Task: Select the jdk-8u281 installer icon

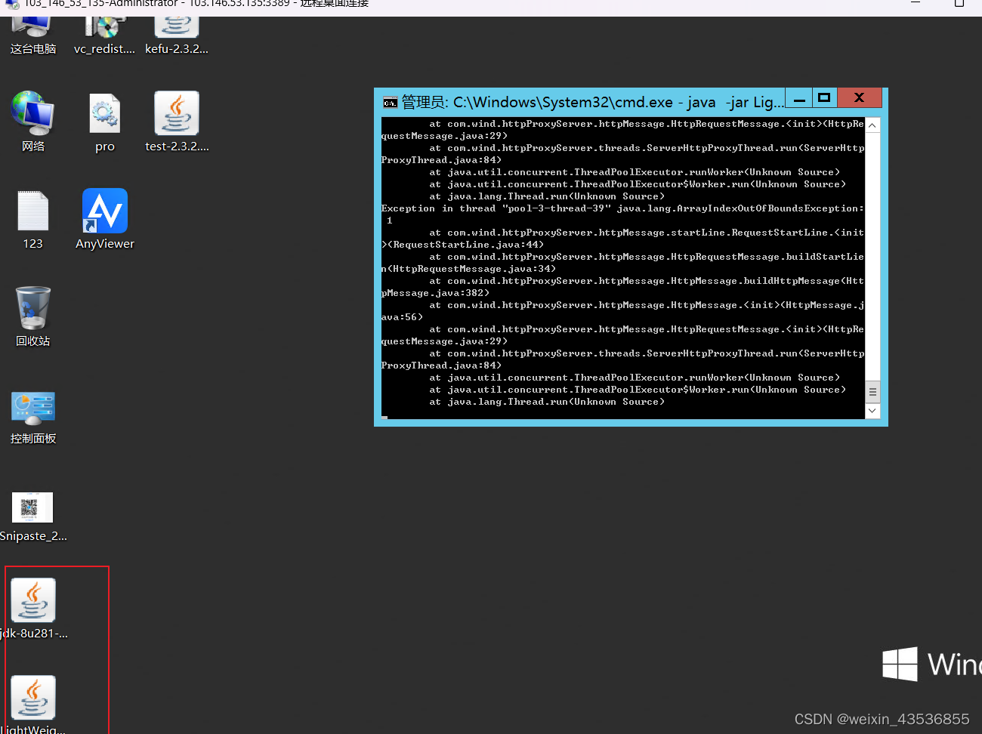Action: point(33,609)
